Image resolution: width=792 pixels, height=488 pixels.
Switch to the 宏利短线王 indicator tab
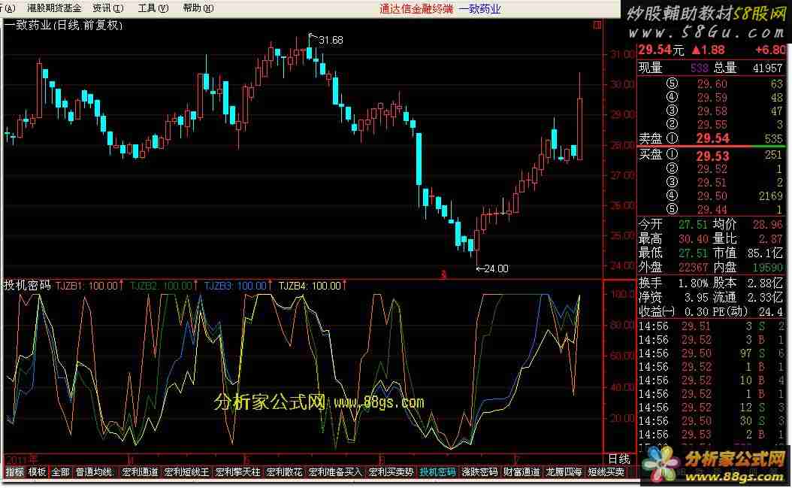pos(187,472)
